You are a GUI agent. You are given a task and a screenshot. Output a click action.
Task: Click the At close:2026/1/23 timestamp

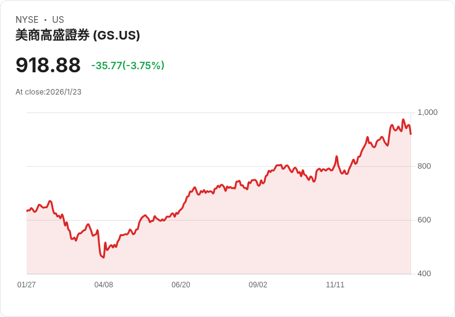point(48,92)
